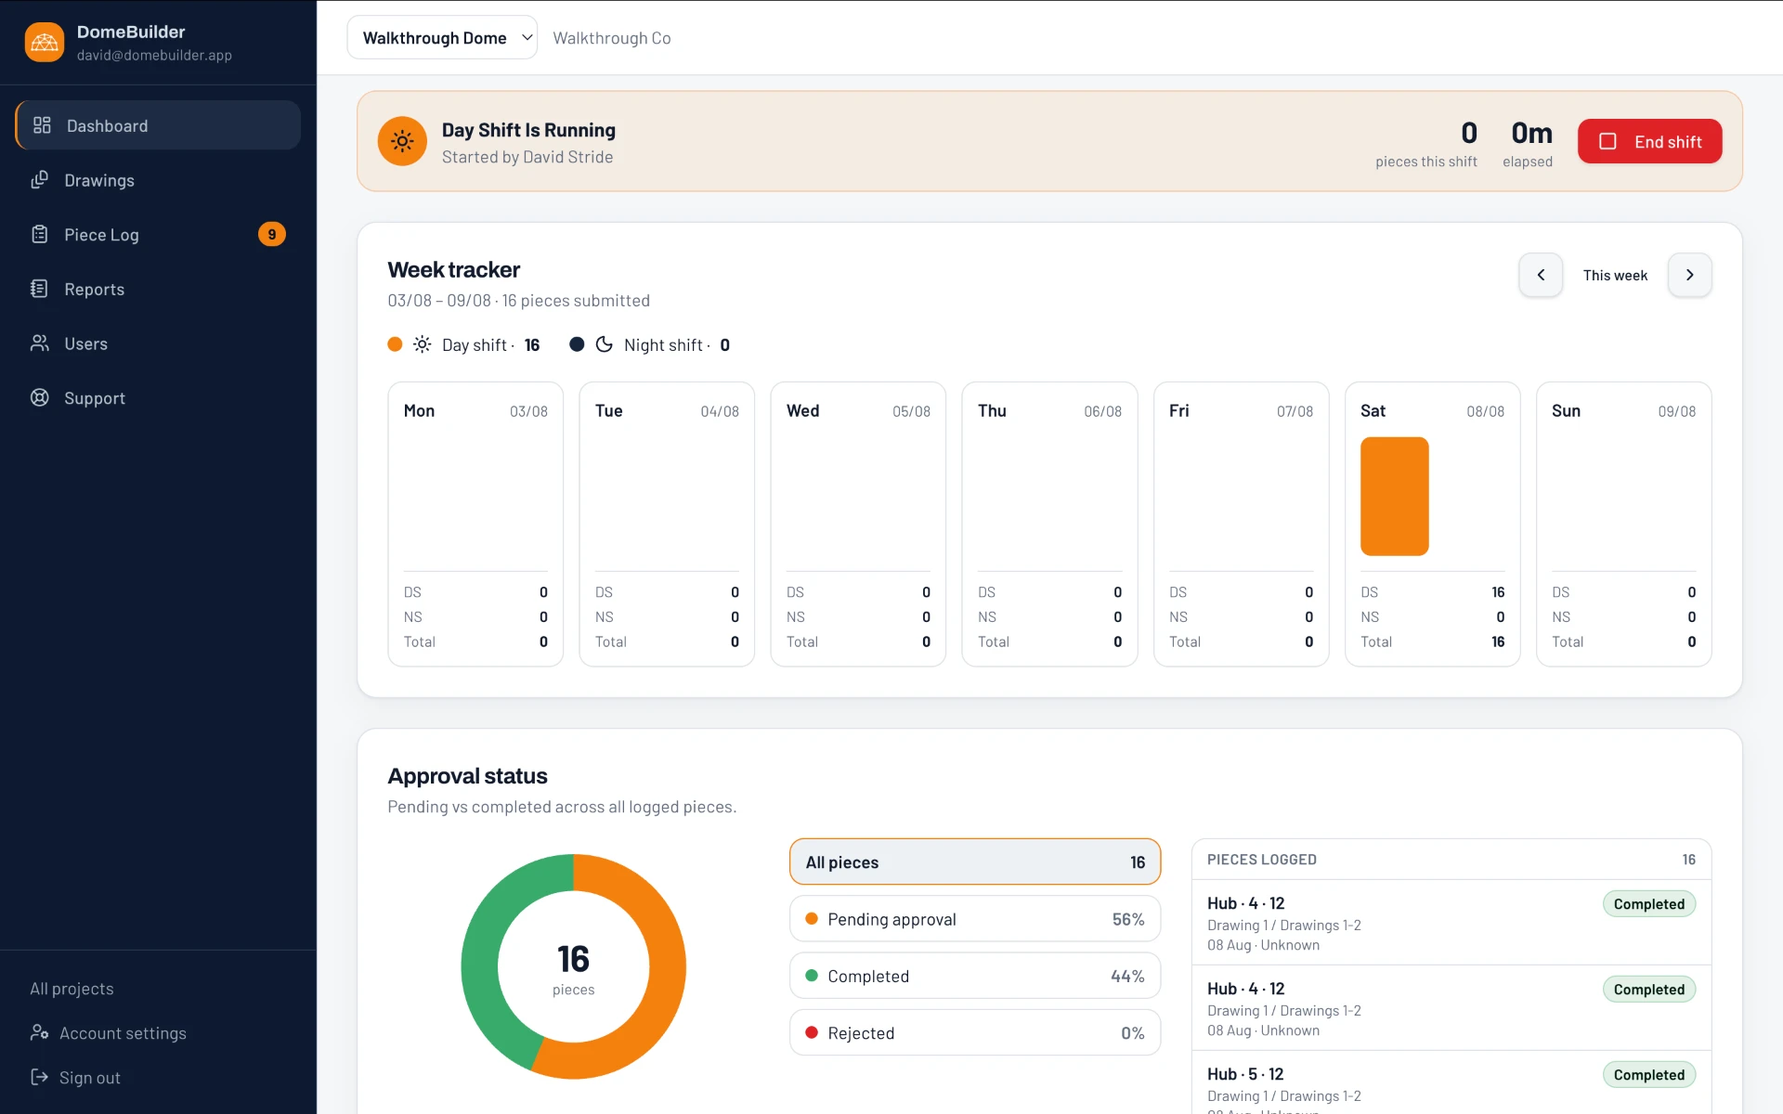Click 'Started by David Stride' text
Image resolution: width=1783 pixels, height=1114 pixels.
tap(527, 157)
